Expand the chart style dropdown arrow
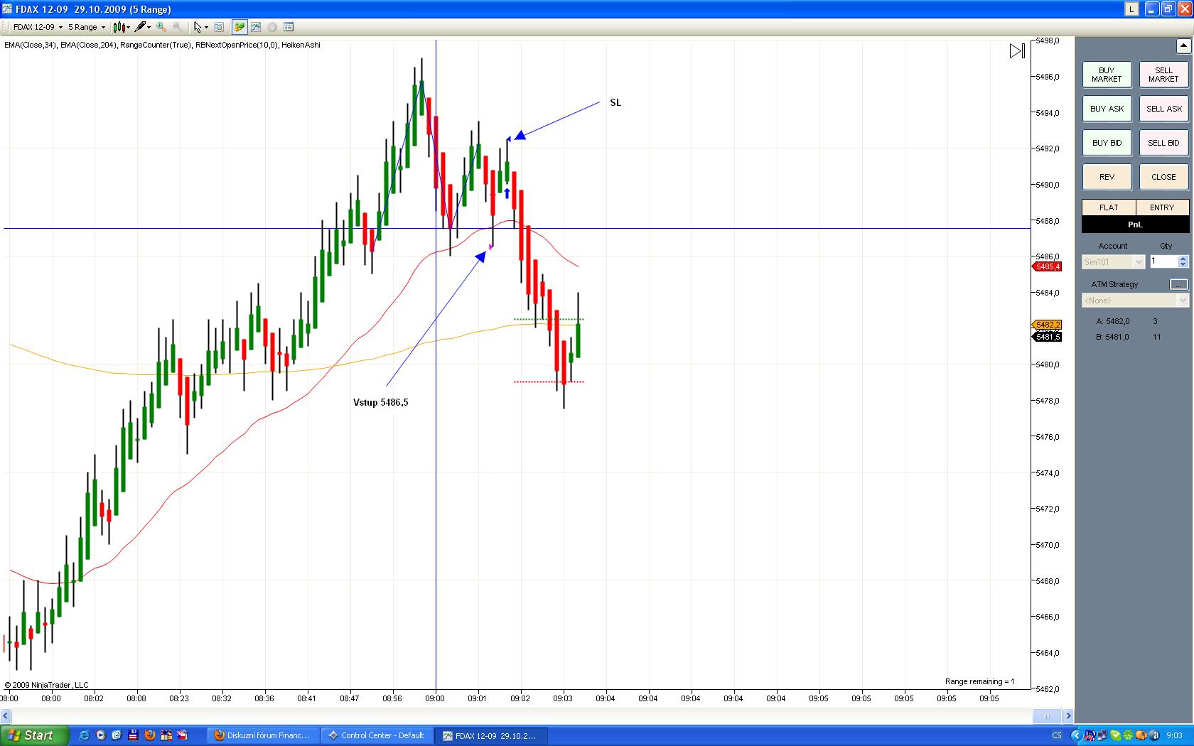Image resolution: width=1194 pixels, height=746 pixels. pyautogui.click(x=129, y=28)
